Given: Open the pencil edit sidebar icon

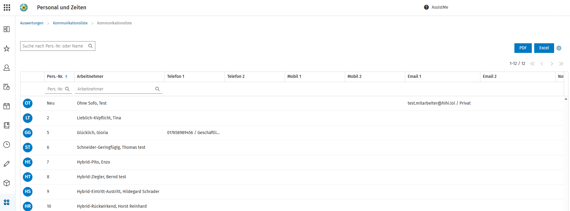Looking at the screenshot, I should coord(7,164).
